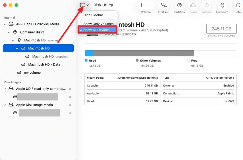Viewport: 243px width, 160px height.
Task: Click the Disk Utility window title
Action: tap(103, 5)
